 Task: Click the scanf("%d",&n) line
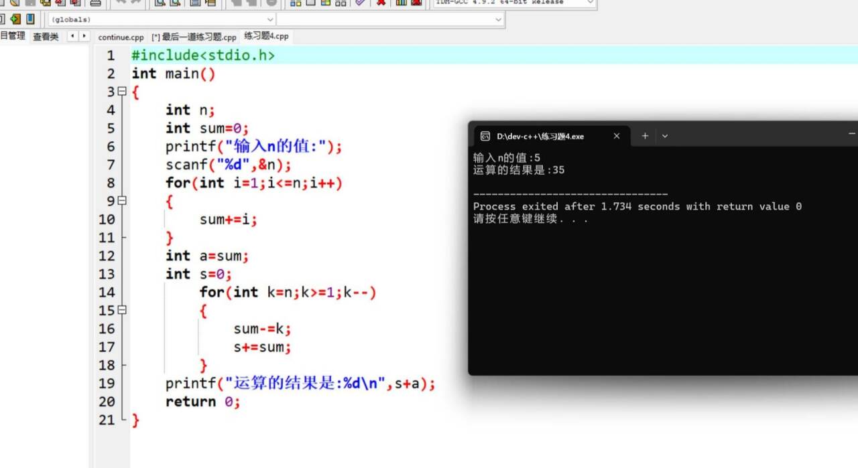point(229,165)
